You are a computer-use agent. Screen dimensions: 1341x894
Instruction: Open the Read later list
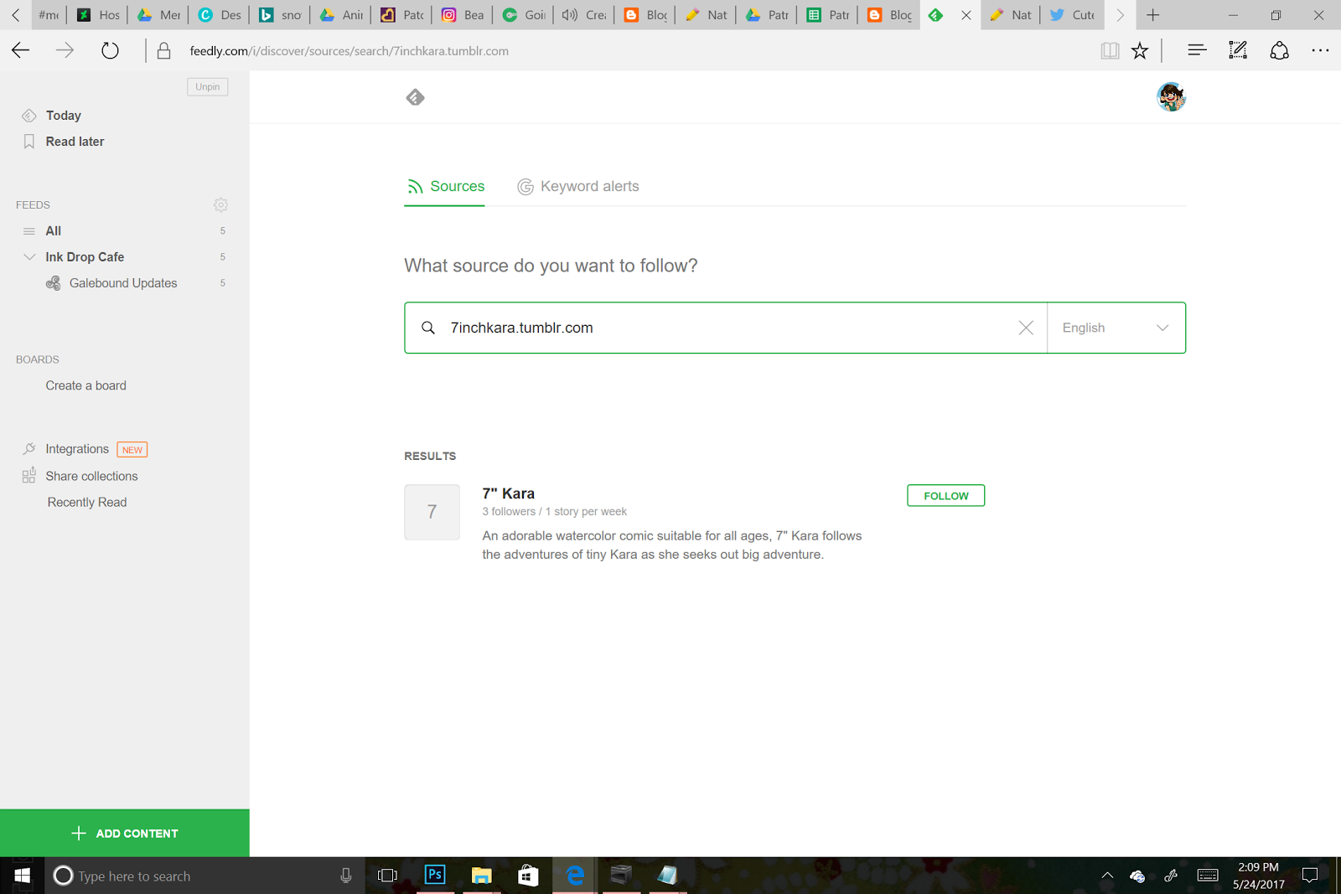(75, 142)
